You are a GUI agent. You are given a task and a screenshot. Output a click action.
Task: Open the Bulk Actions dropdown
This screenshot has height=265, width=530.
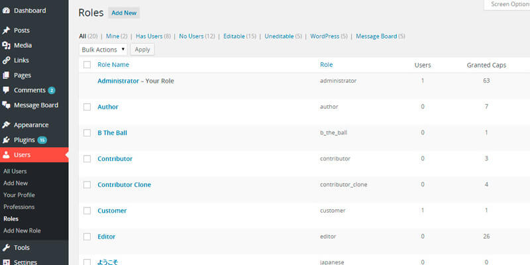(x=103, y=49)
